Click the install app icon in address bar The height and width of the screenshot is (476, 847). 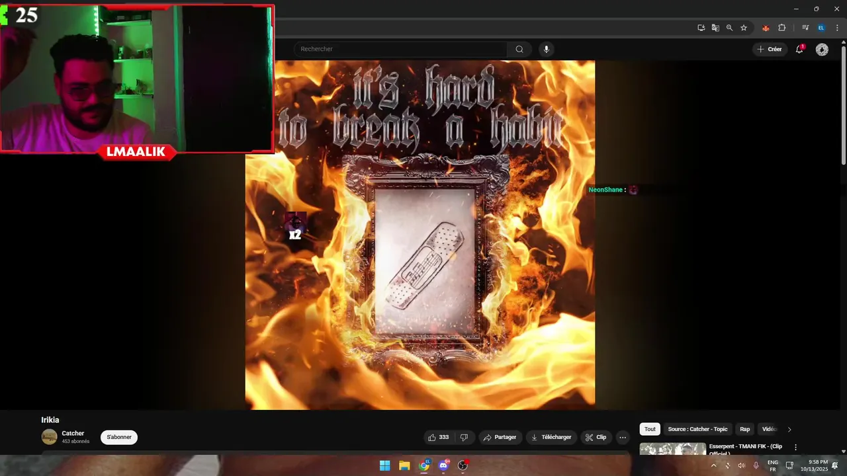pyautogui.click(x=701, y=28)
